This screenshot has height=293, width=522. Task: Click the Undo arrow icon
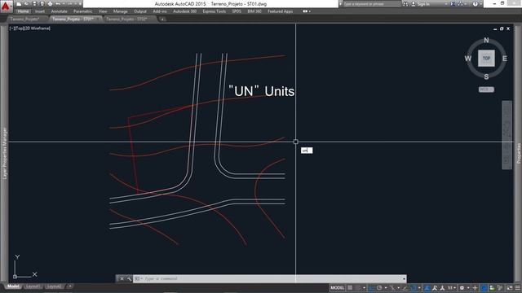click(x=58, y=4)
